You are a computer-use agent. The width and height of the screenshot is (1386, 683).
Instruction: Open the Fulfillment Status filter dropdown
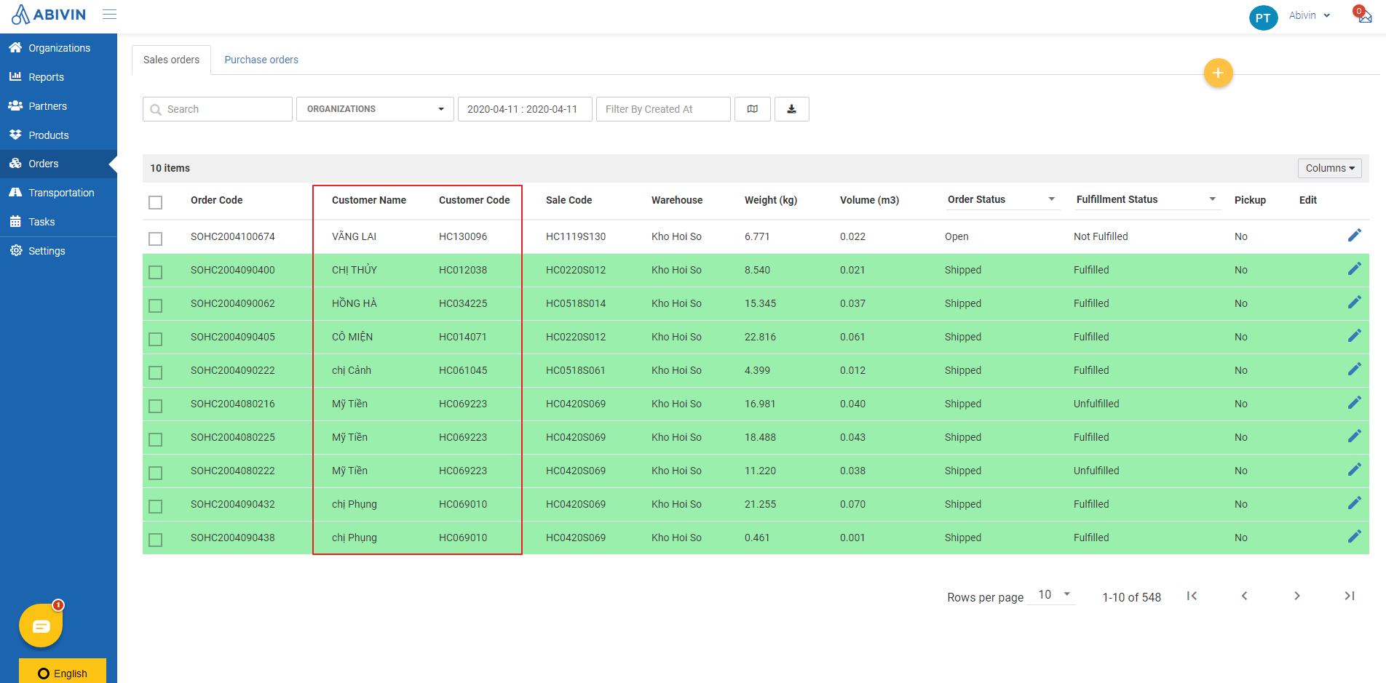[1147, 199]
